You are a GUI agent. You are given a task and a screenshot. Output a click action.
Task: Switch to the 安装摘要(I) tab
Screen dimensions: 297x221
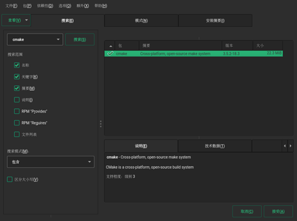pos(215,21)
